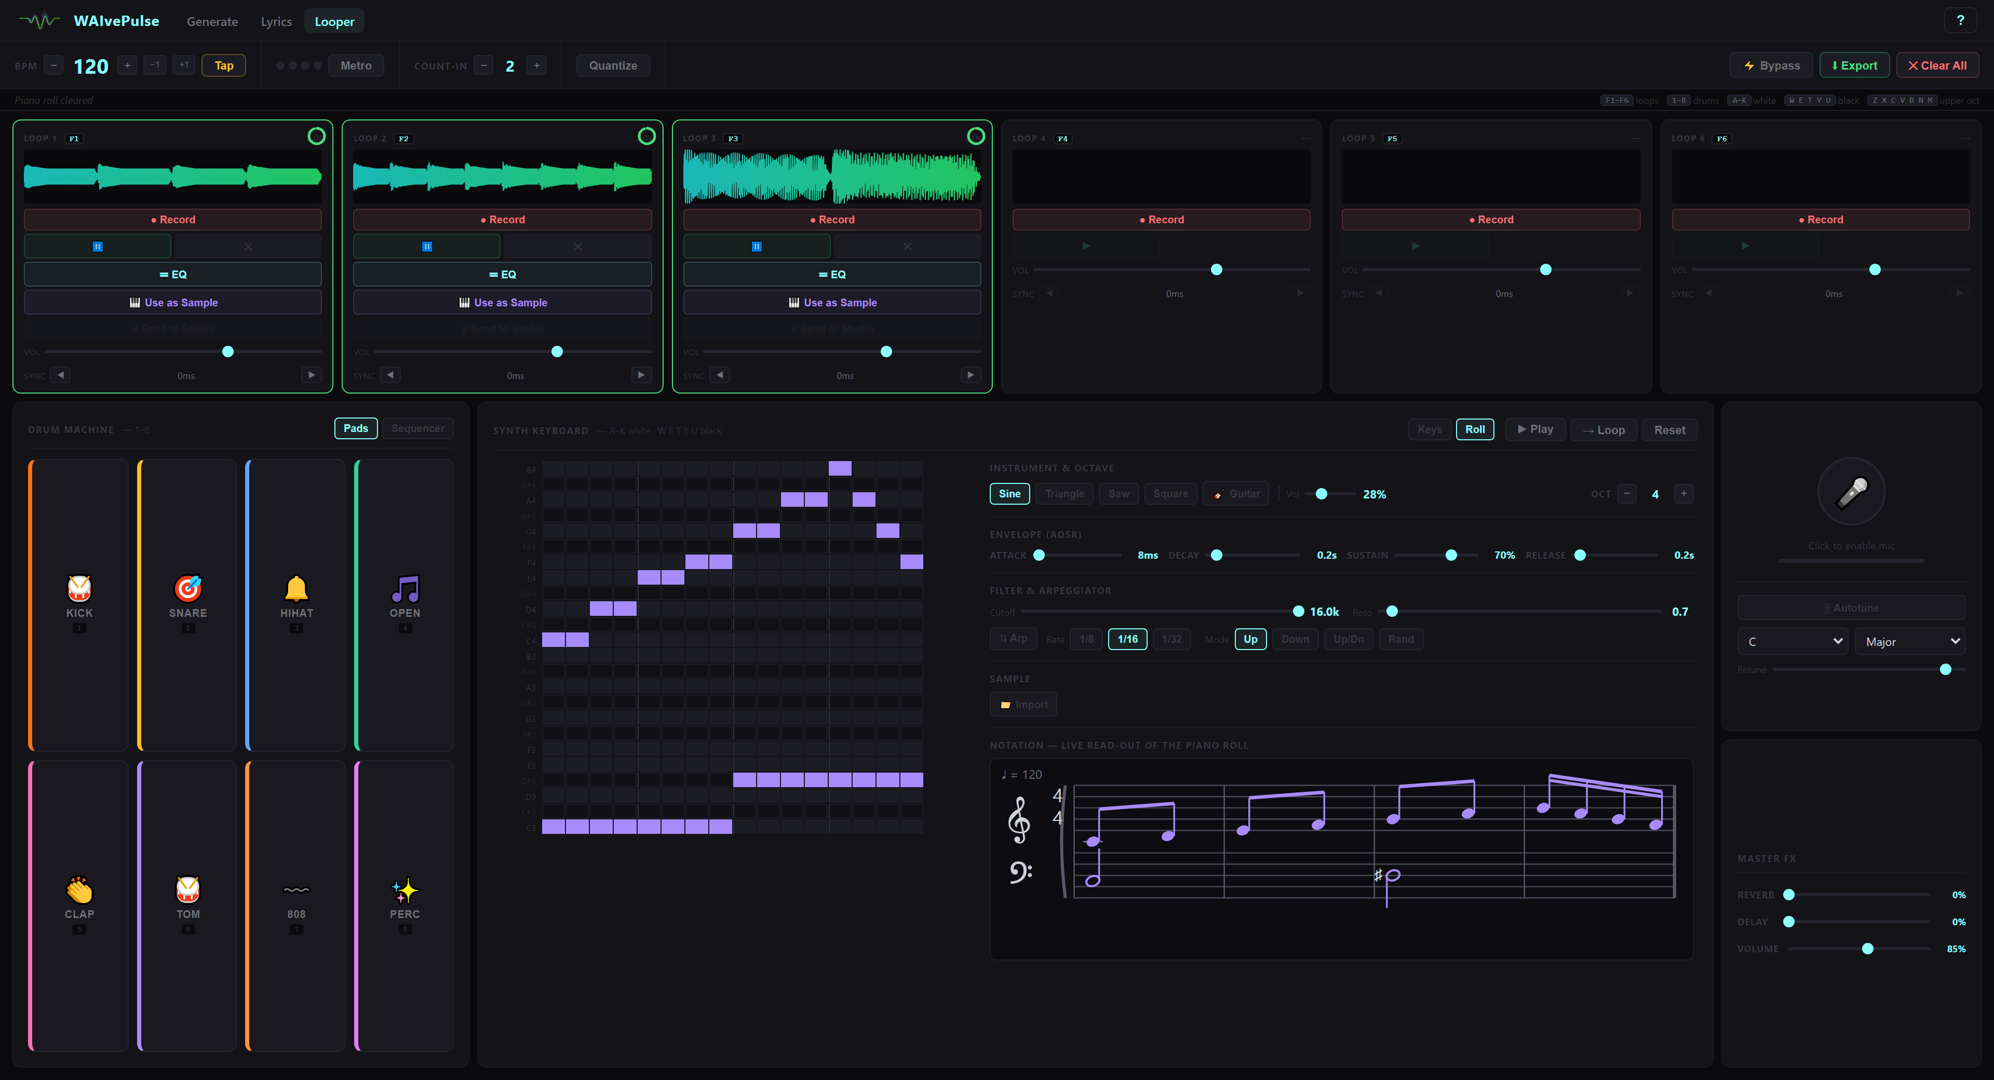This screenshot has height=1080, width=1994.
Task: Switch drum machine to Sequencer view
Action: pos(418,428)
